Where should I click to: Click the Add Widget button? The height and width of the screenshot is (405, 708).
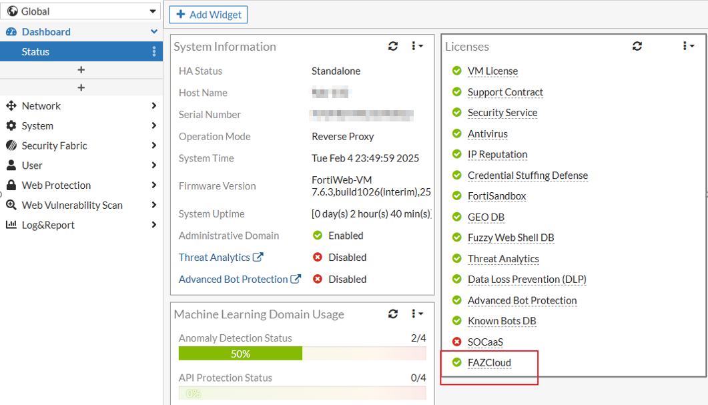(x=208, y=15)
